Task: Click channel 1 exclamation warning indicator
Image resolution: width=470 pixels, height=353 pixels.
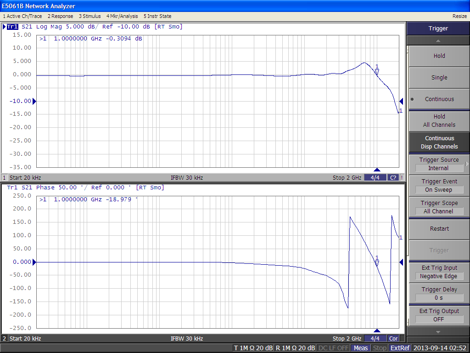Action: [x=402, y=178]
